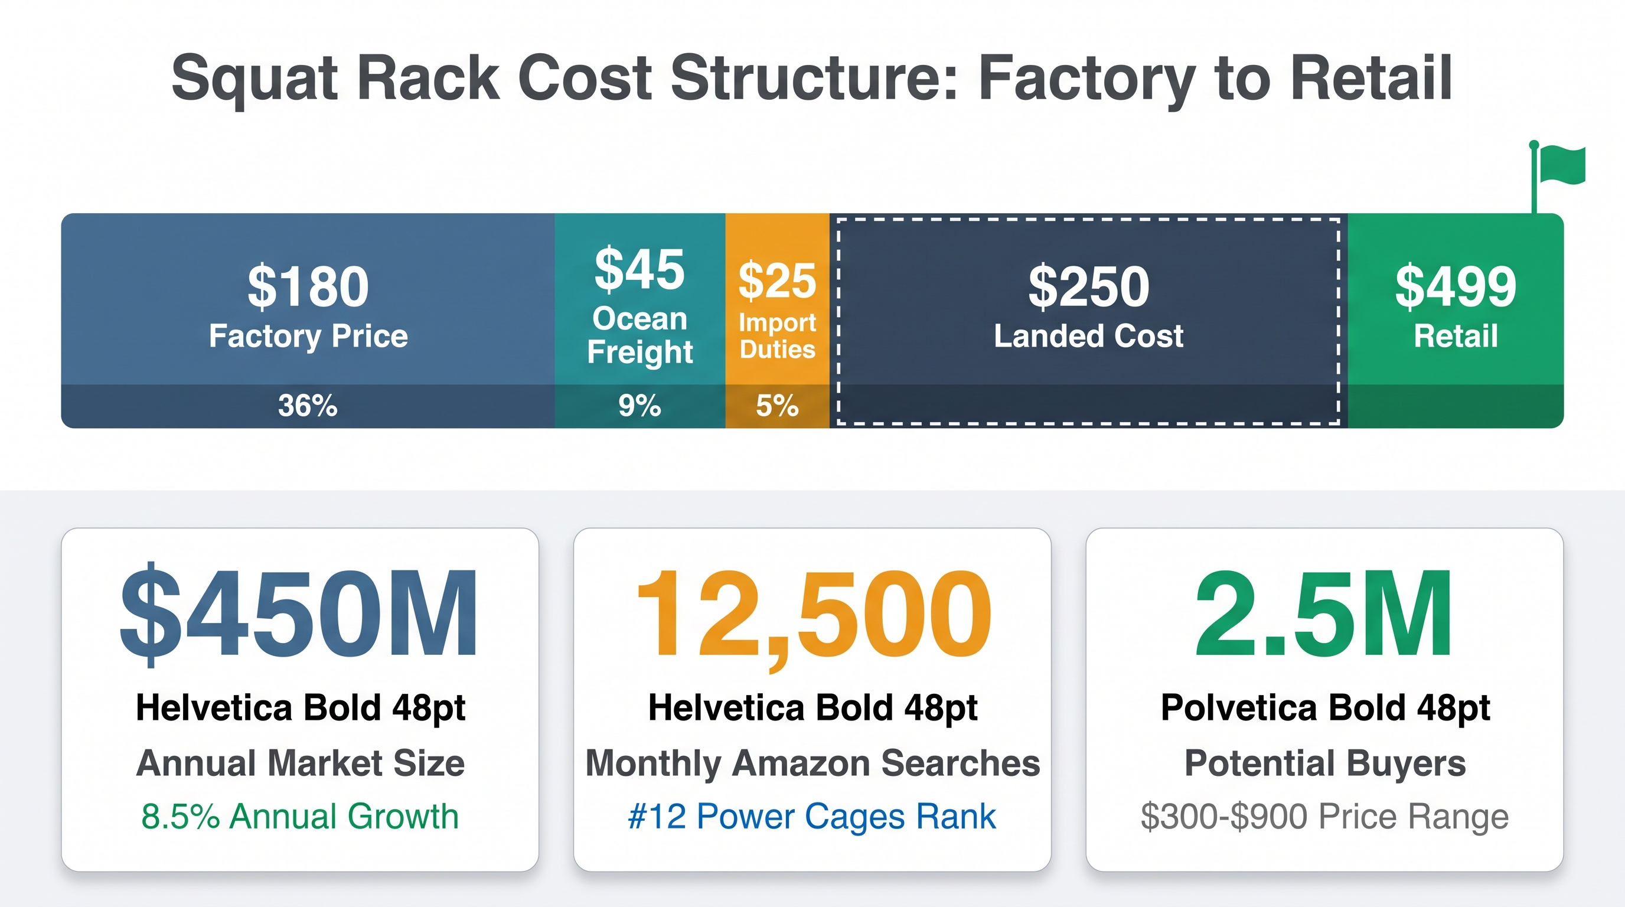The height and width of the screenshot is (907, 1625).
Task: Click the $300-$900 Price Range text
Action: [1324, 816]
